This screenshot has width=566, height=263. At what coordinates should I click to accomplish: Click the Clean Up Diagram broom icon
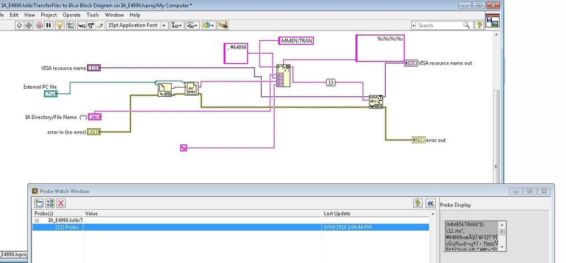point(223,25)
